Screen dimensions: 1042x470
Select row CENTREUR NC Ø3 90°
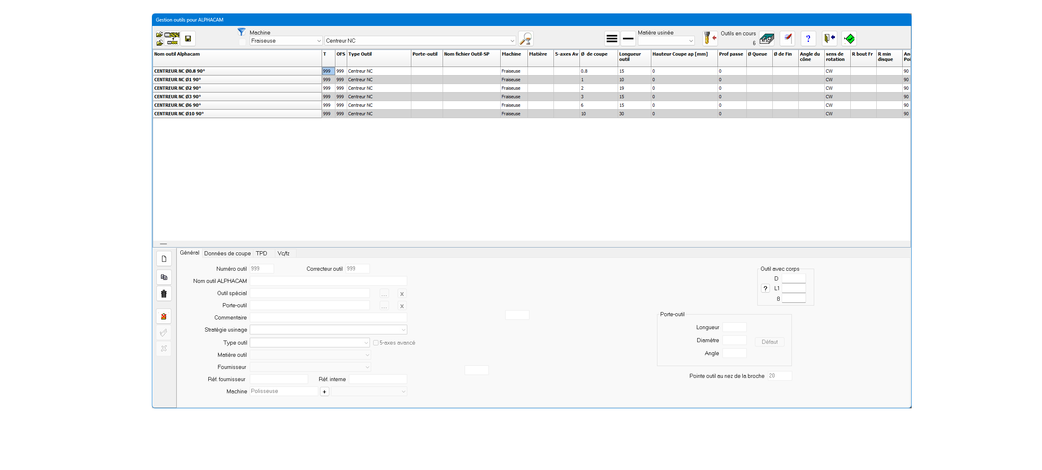(x=532, y=97)
